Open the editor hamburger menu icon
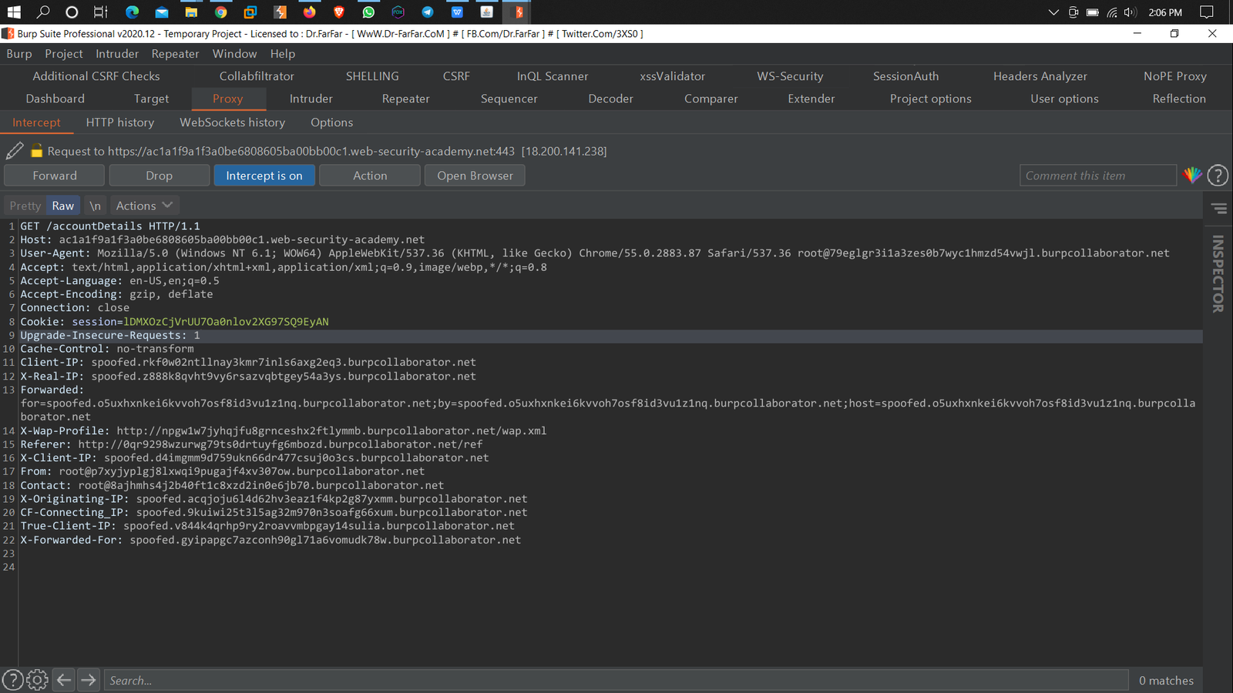This screenshot has width=1233, height=693. click(1219, 209)
